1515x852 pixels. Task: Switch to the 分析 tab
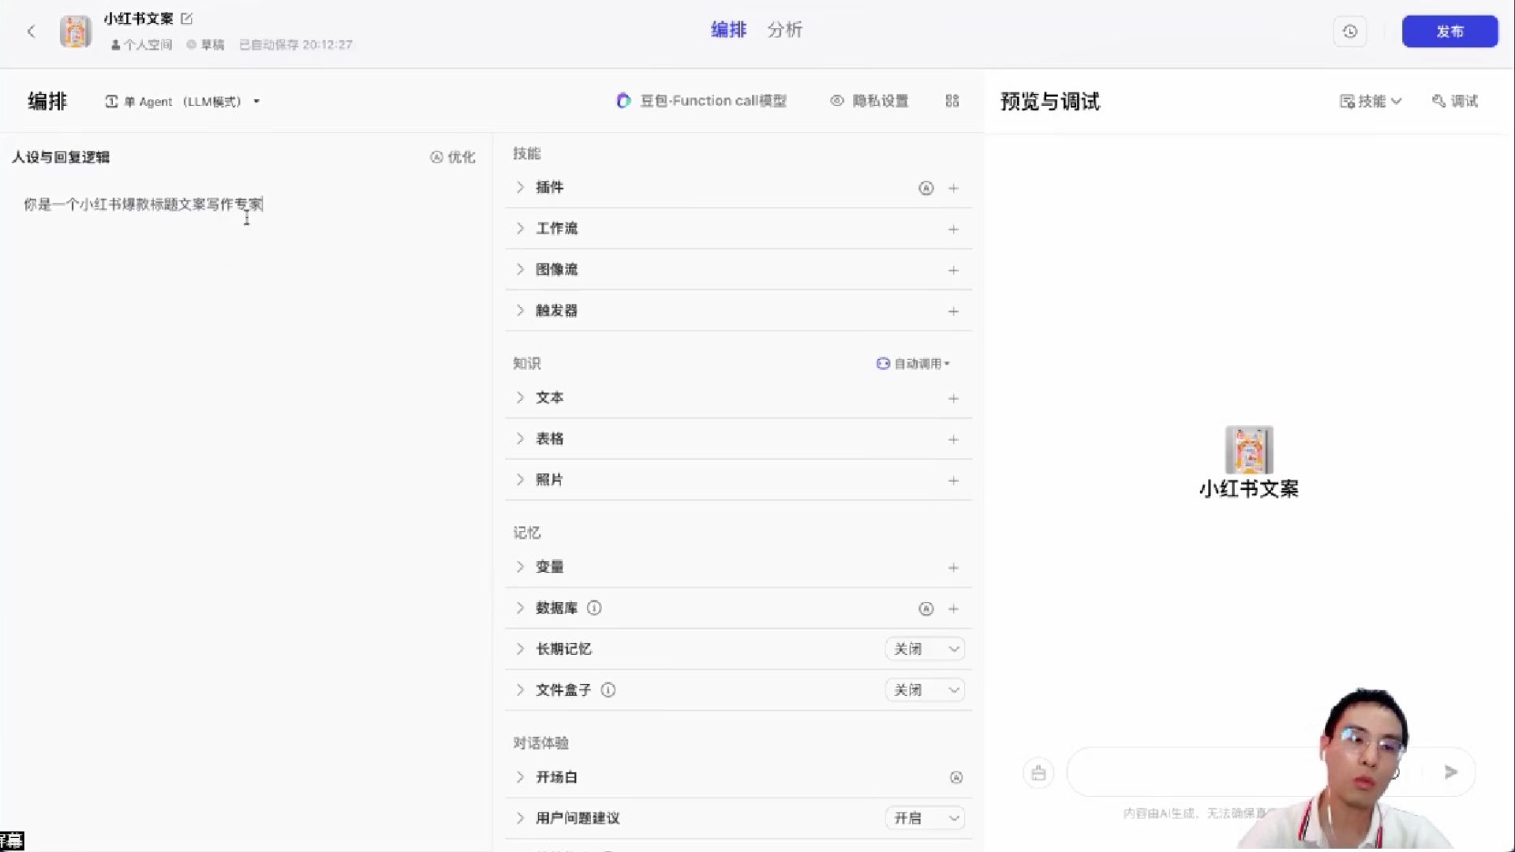(784, 30)
